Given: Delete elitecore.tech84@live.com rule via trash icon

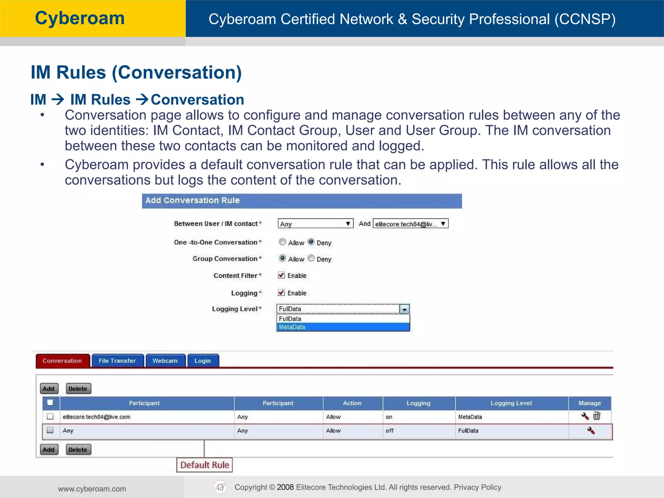Looking at the screenshot, I should 597,416.
